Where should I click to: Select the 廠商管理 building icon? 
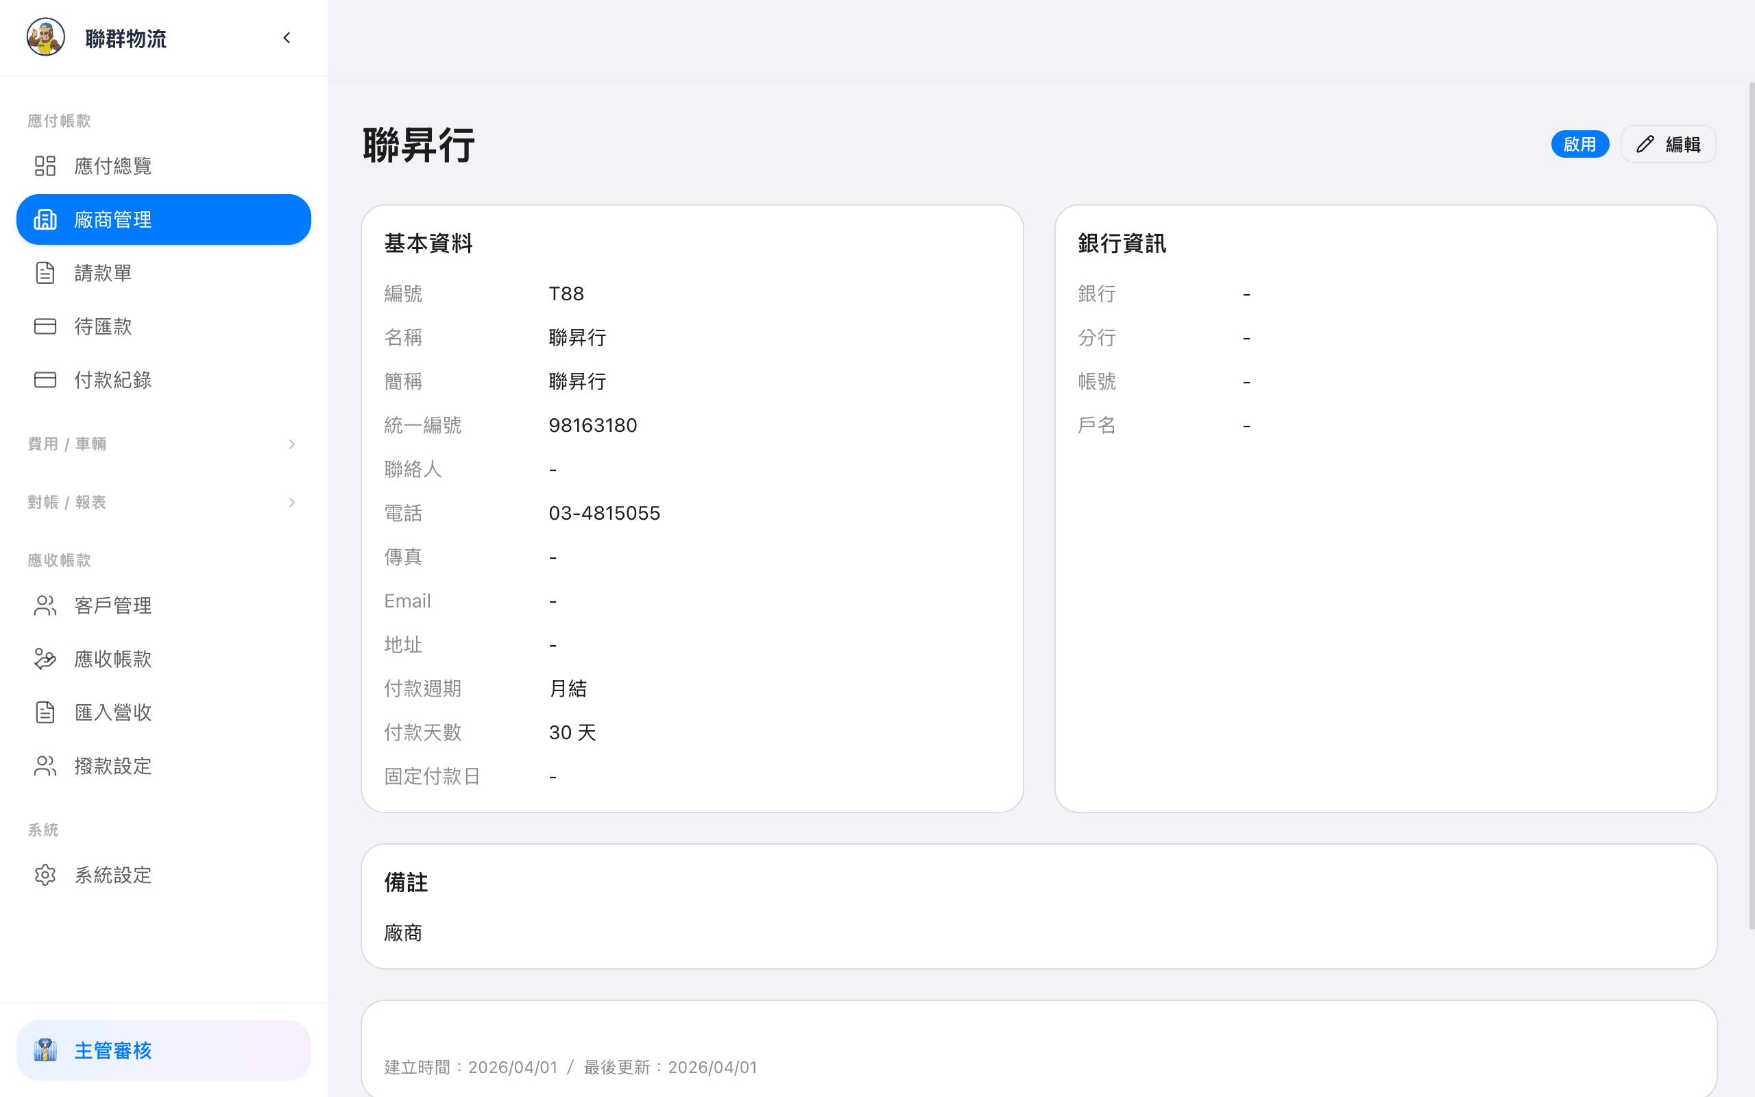45,219
